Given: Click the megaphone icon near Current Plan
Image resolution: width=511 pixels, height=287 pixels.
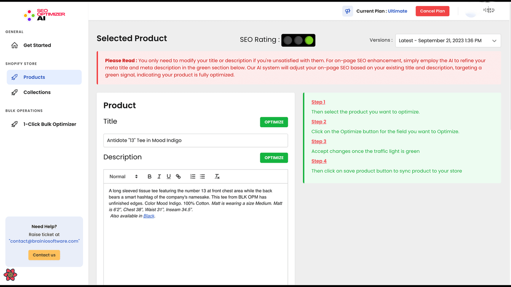Looking at the screenshot, I should 347,11.
